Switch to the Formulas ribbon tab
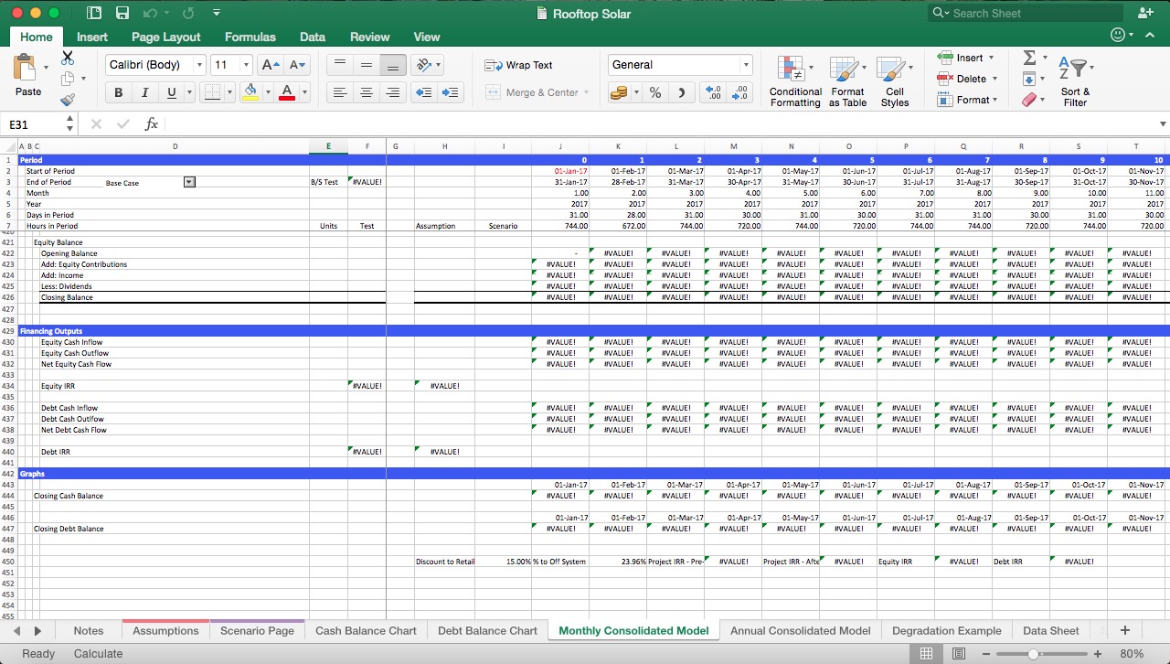The image size is (1170, 664). tap(250, 37)
